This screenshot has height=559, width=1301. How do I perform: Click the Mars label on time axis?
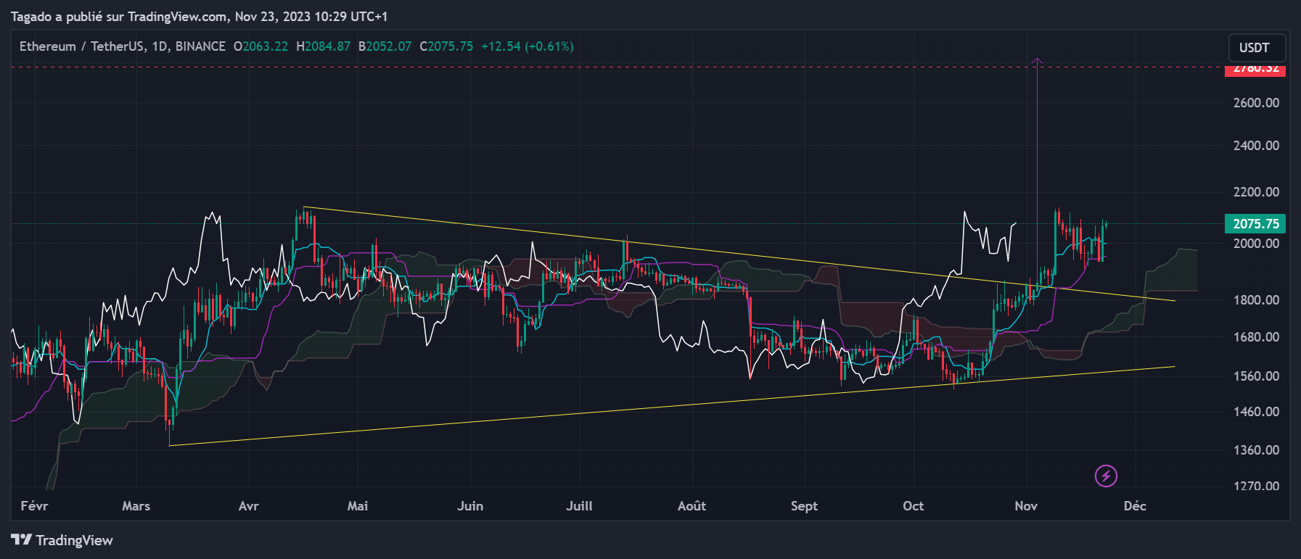136,506
